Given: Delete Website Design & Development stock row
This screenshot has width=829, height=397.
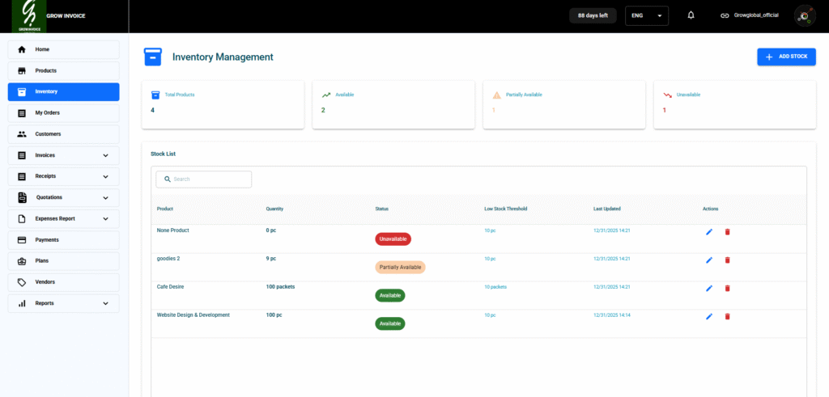Looking at the screenshot, I should [x=727, y=316].
